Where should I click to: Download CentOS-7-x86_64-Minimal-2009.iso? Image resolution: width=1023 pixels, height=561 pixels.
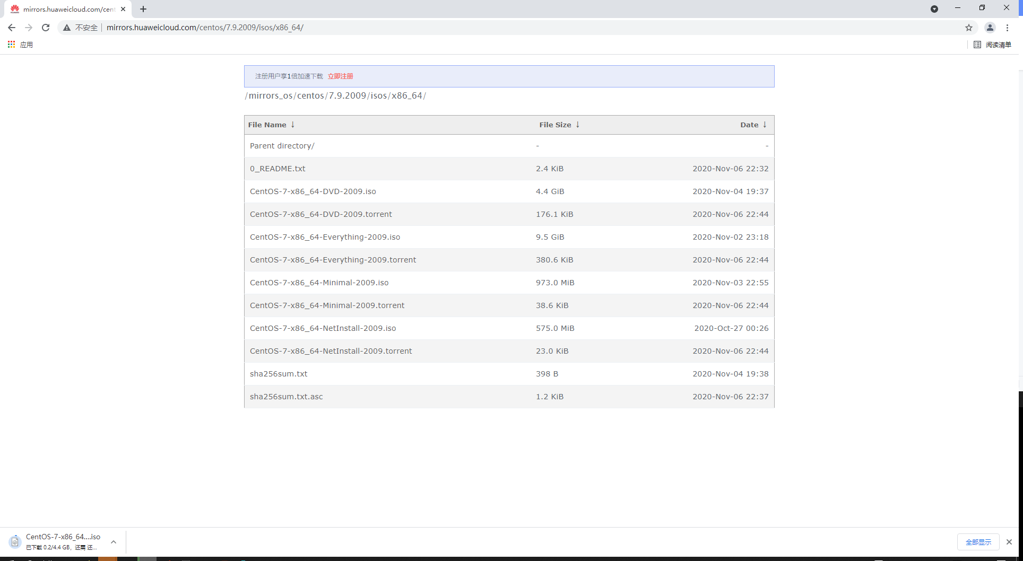(x=319, y=283)
